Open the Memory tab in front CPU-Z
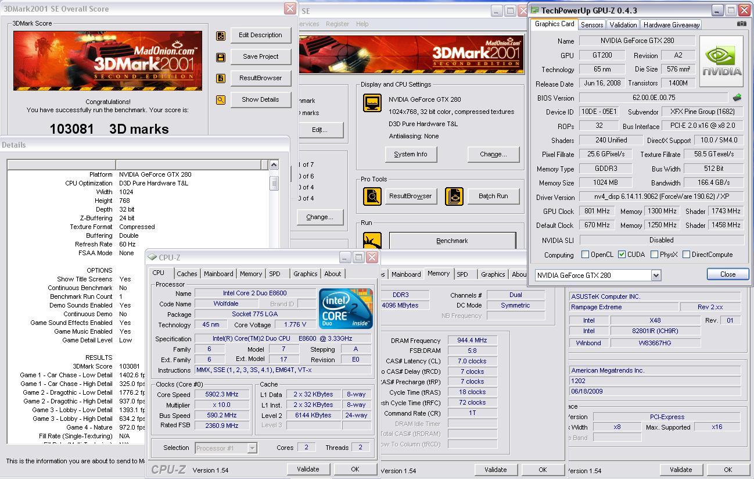 251,274
